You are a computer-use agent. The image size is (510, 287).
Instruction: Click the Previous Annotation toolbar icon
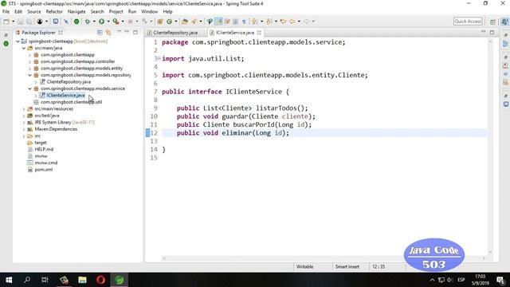pyautogui.click(x=269, y=22)
